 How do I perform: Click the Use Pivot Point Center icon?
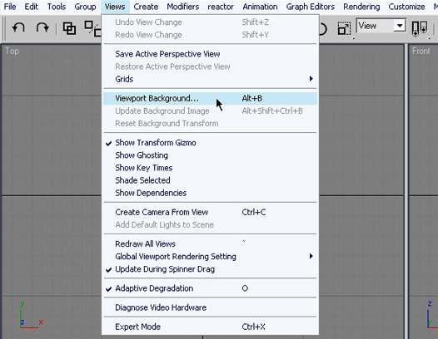pyautogui.click(x=420, y=28)
